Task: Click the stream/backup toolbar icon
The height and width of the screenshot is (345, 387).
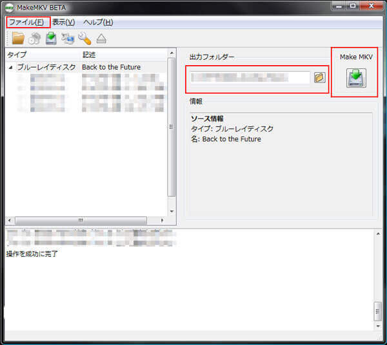Action: tap(68, 39)
